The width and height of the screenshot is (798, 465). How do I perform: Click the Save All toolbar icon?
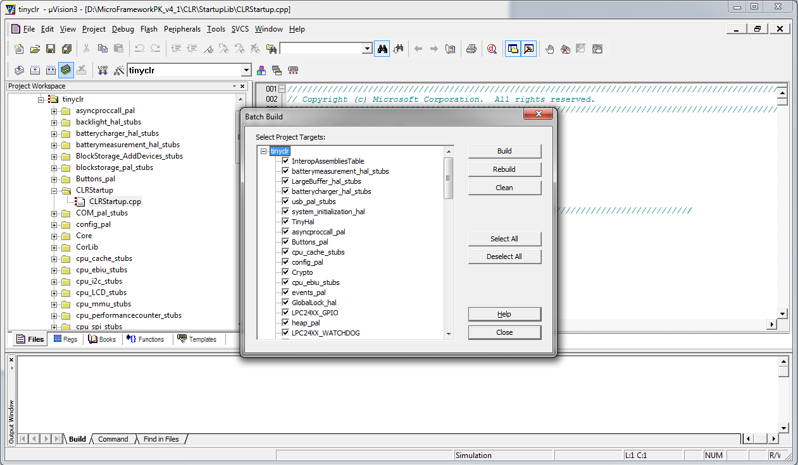coord(66,49)
